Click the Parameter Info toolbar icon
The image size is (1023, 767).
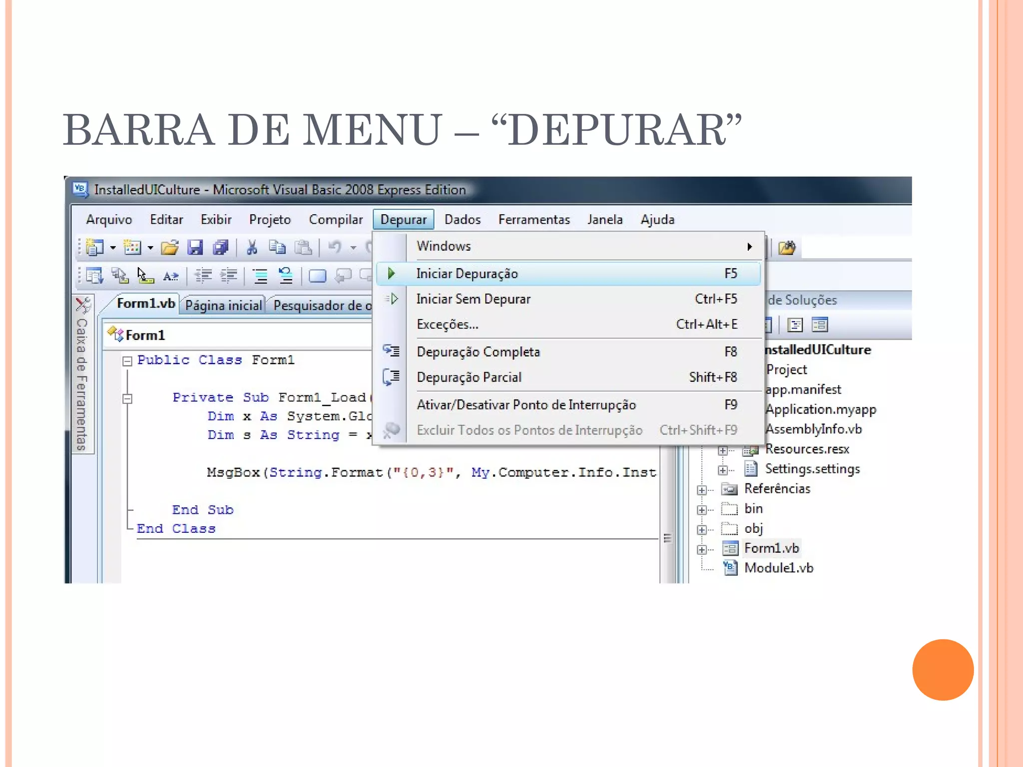tap(120, 276)
